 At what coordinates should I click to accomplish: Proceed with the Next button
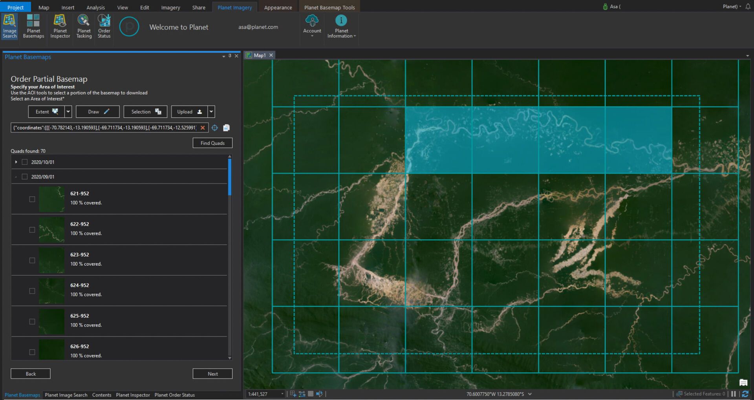212,374
